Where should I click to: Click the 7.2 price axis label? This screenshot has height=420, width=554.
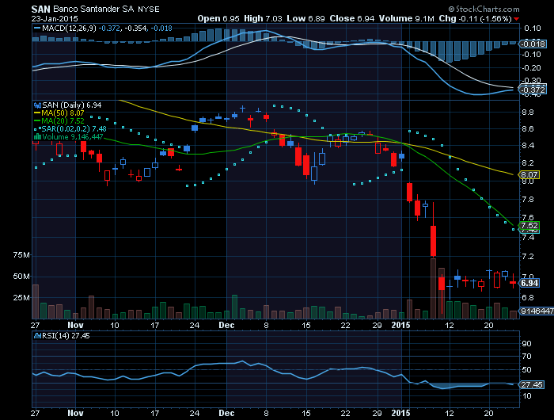click(528, 256)
